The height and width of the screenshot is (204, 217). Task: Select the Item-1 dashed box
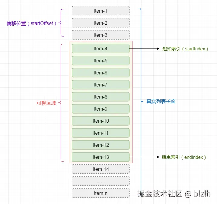(101, 11)
